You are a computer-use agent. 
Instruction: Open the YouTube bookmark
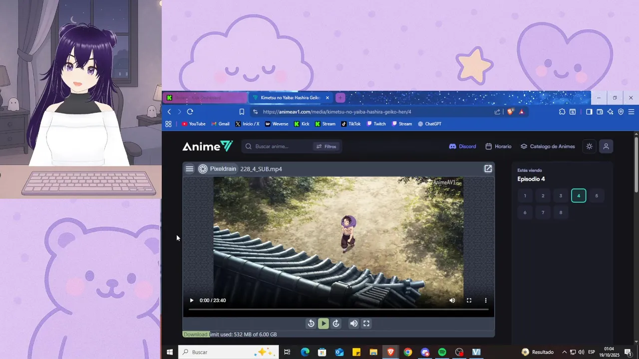tap(194, 124)
